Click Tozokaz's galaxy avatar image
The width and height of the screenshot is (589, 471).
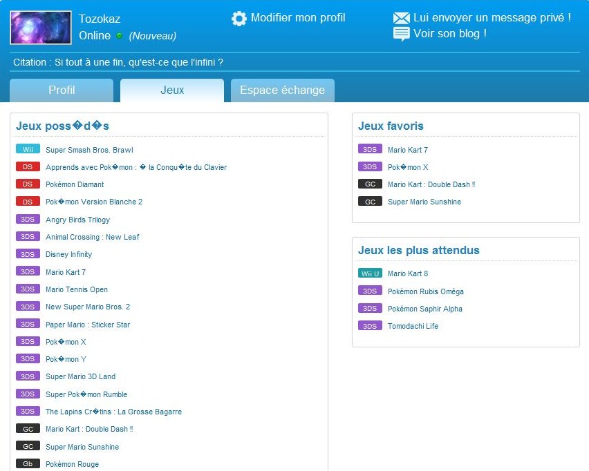point(41,28)
